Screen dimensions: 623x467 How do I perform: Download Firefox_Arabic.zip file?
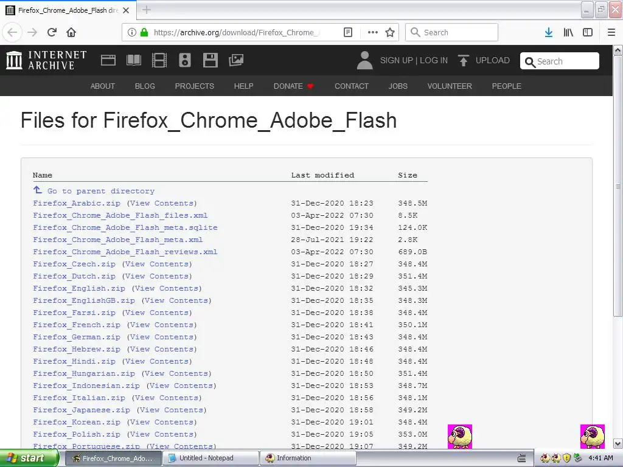click(76, 203)
